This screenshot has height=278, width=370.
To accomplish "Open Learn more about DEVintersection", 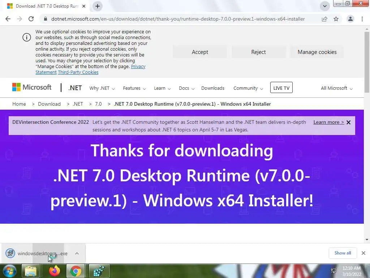I will click(328, 122).
